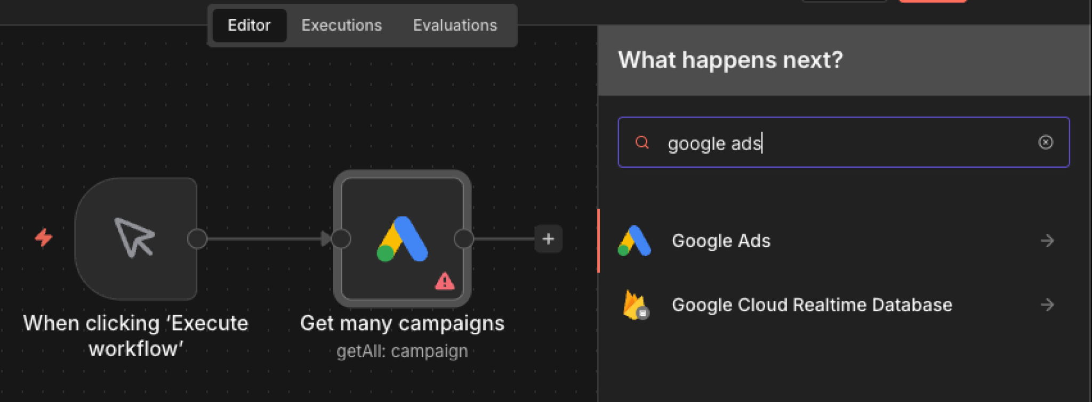Switch to the Evaluations tab
Screen dimensions: 1092x402
pos(455,25)
